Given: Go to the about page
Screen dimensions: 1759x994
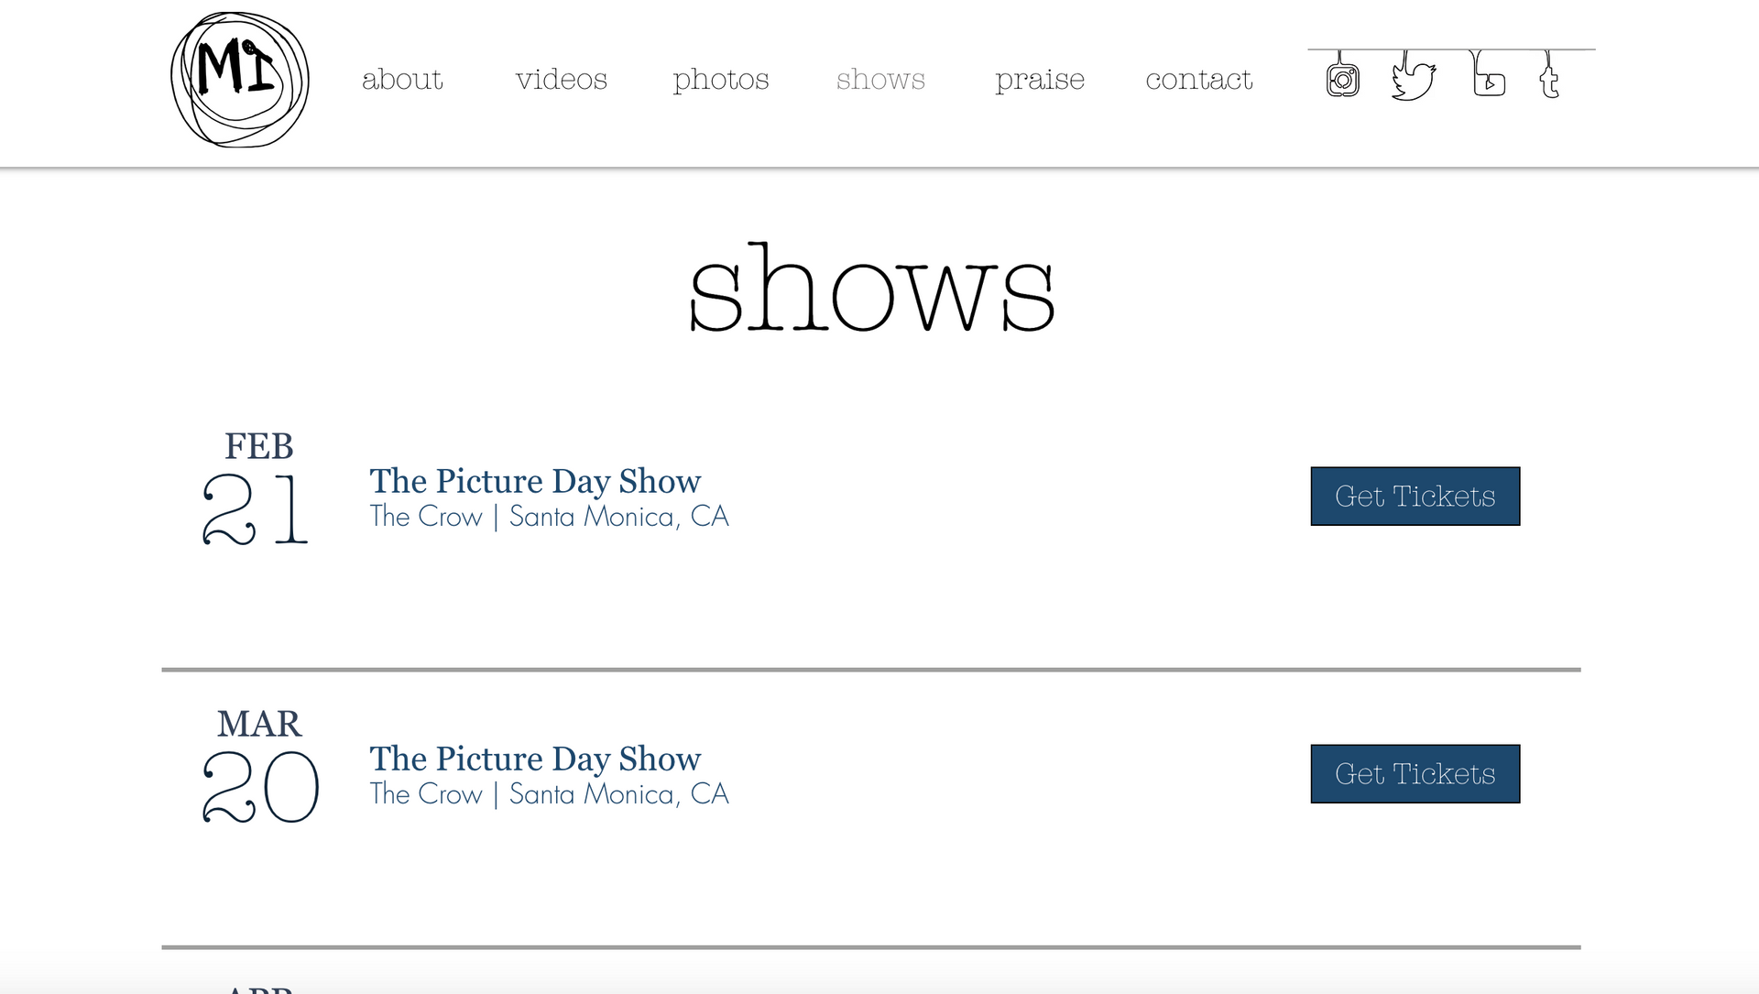Looking at the screenshot, I should 402,80.
